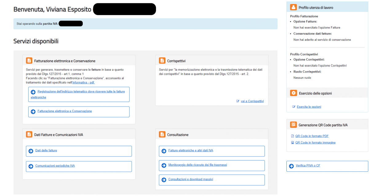Click the Benvenuta, Viviana Esposito heading

[x=52, y=9]
